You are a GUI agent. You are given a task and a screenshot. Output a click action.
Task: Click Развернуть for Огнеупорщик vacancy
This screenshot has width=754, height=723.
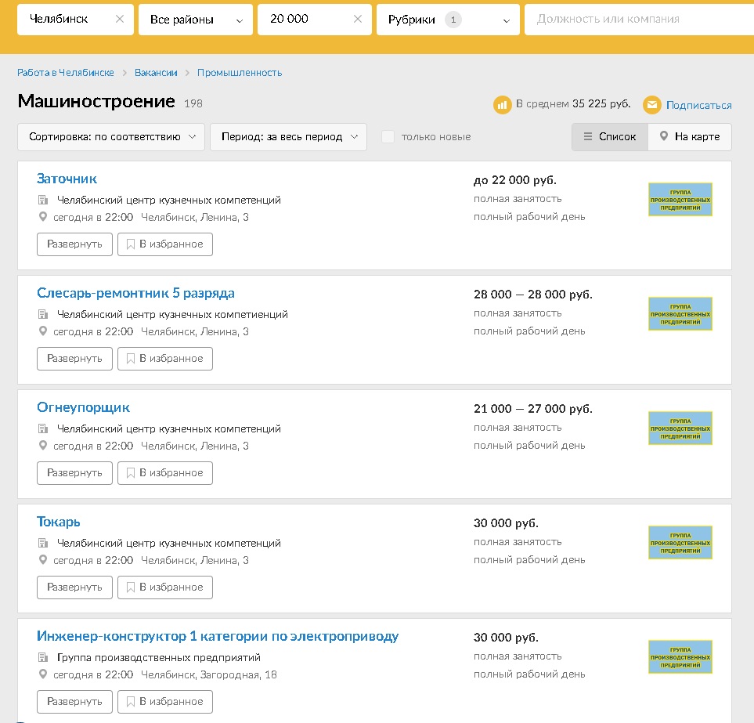74,473
